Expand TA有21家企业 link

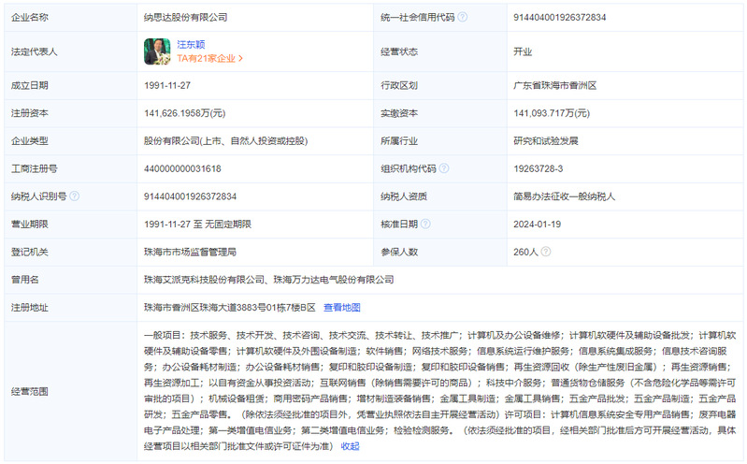pyautogui.click(x=210, y=58)
